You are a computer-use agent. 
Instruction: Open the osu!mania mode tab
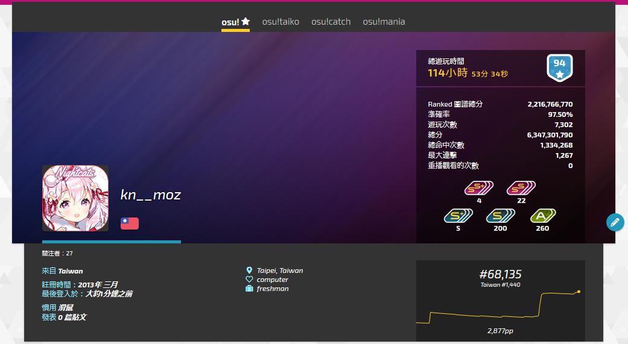[x=384, y=22]
